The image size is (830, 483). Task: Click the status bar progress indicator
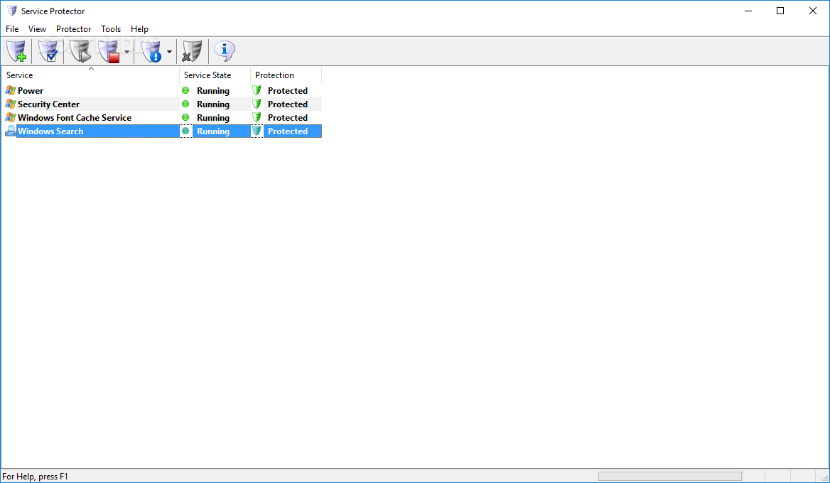[669, 476]
